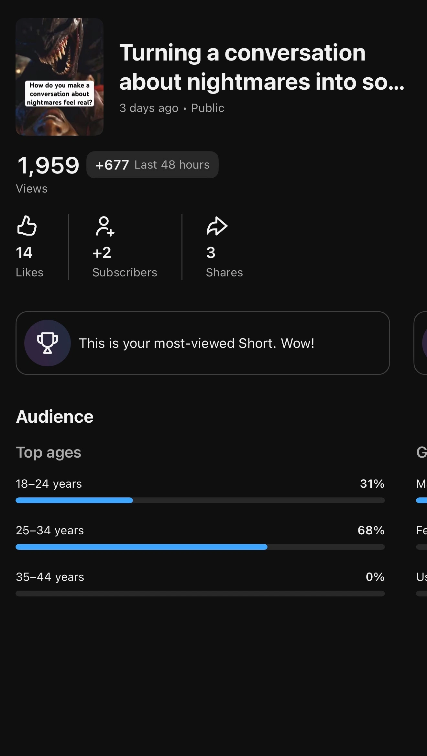This screenshot has height=756, width=427.
Task: Select the 68% value for 25–34 years
Action: pos(371,530)
